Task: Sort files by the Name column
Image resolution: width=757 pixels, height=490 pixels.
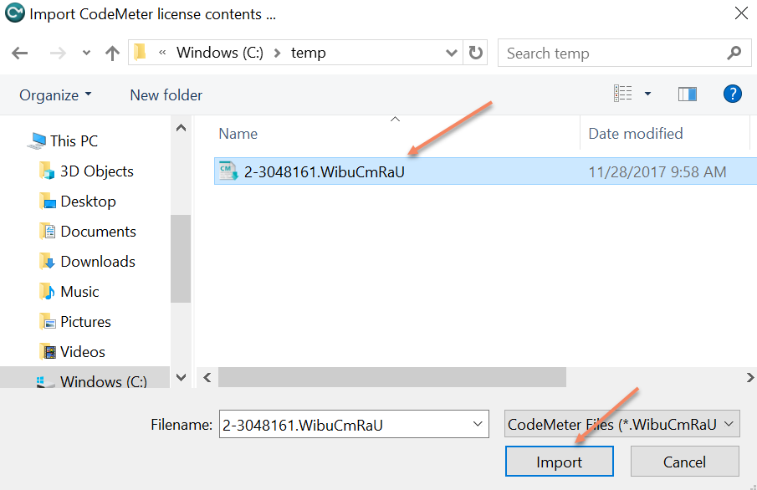Action: tap(238, 133)
